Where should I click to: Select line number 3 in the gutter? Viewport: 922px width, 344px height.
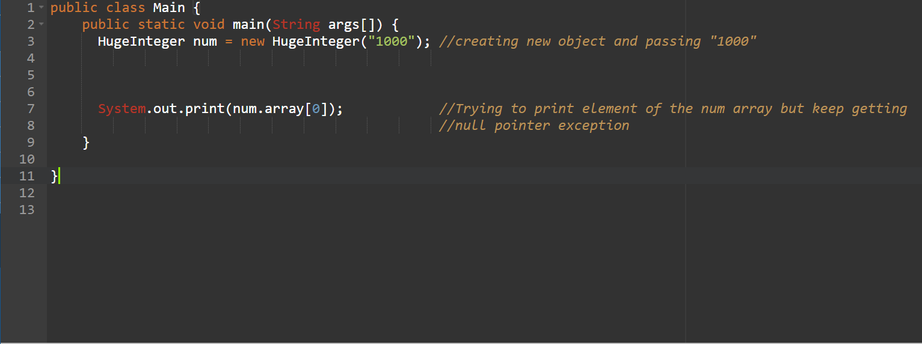click(x=31, y=41)
